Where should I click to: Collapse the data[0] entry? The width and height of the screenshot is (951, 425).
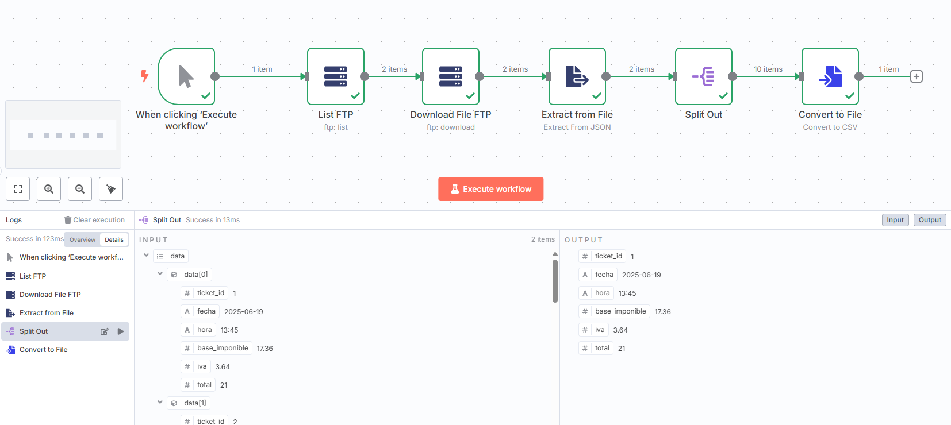(x=160, y=274)
